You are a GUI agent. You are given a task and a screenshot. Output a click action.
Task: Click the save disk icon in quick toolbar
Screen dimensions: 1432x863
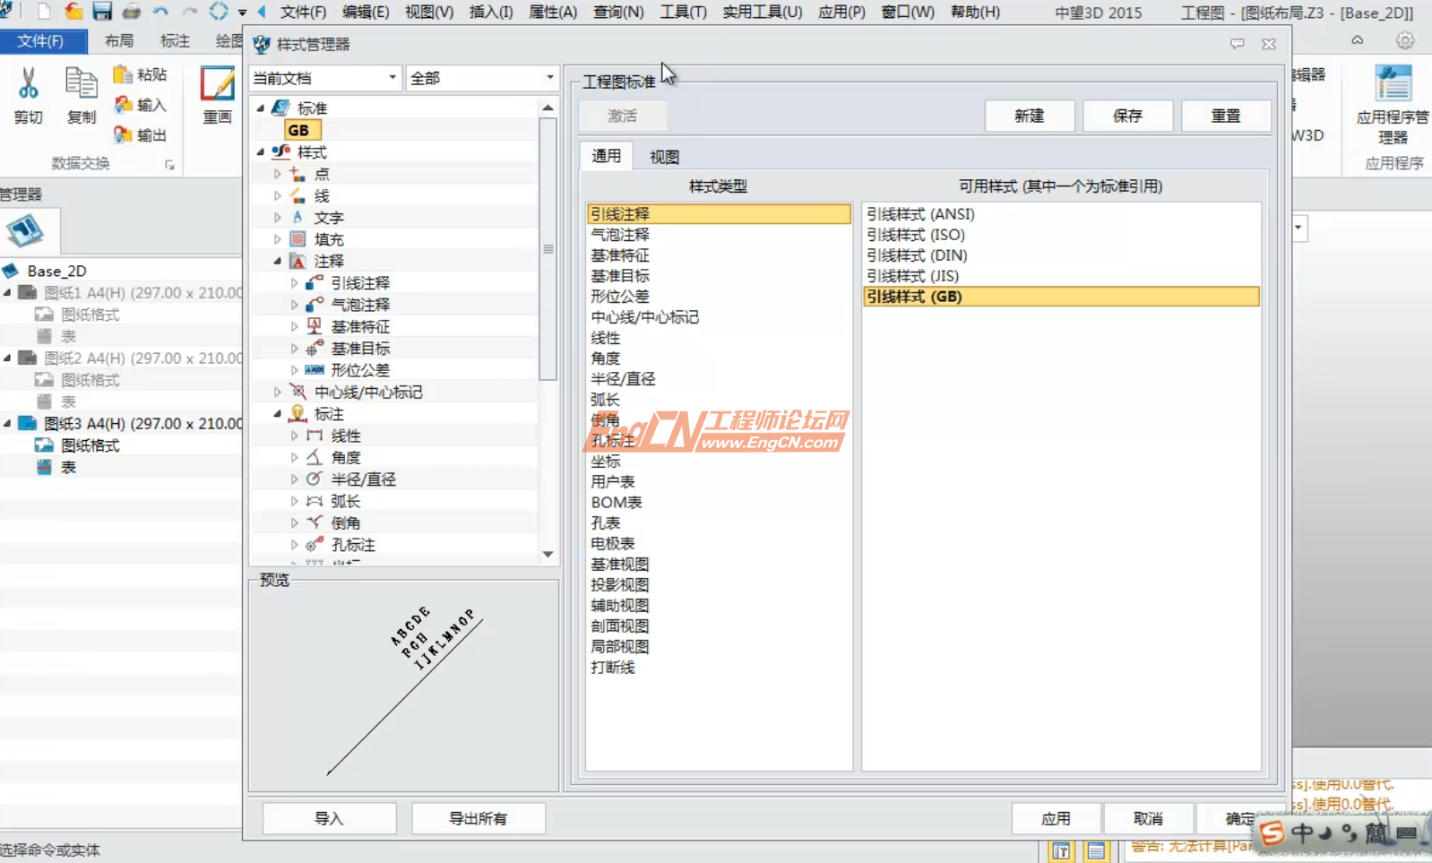[102, 12]
